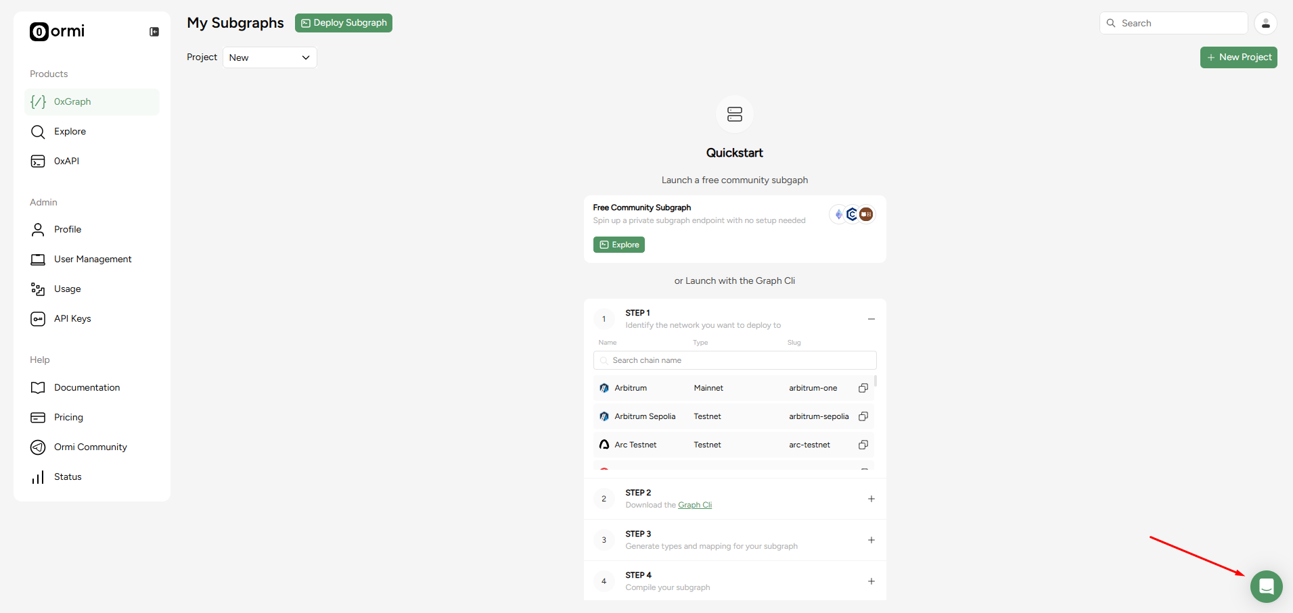Click the Search chain name field
Image resolution: width=1293 pixels, height=613 pixels.
(734, 360)
